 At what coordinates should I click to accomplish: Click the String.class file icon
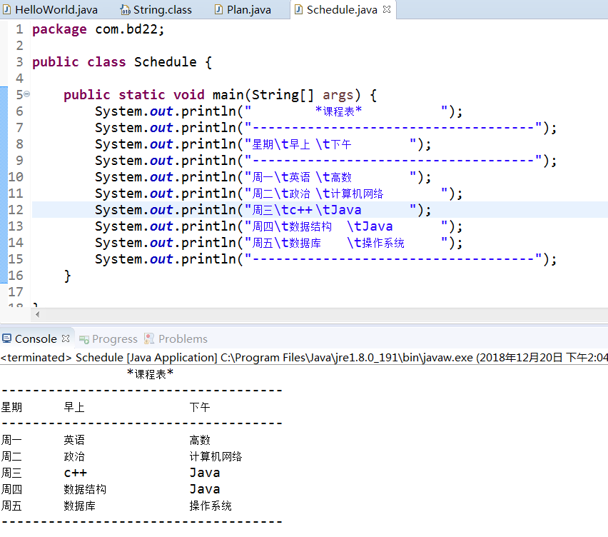[125, 10]
